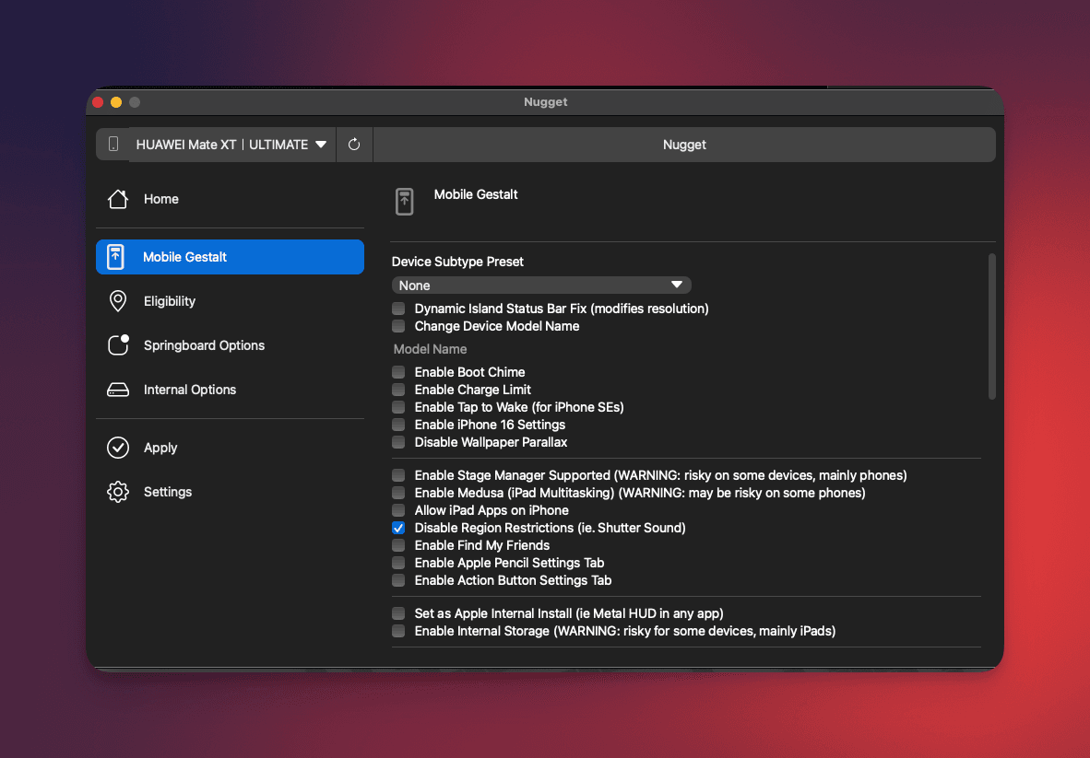Click the Settings gear icon

point(118,492)
